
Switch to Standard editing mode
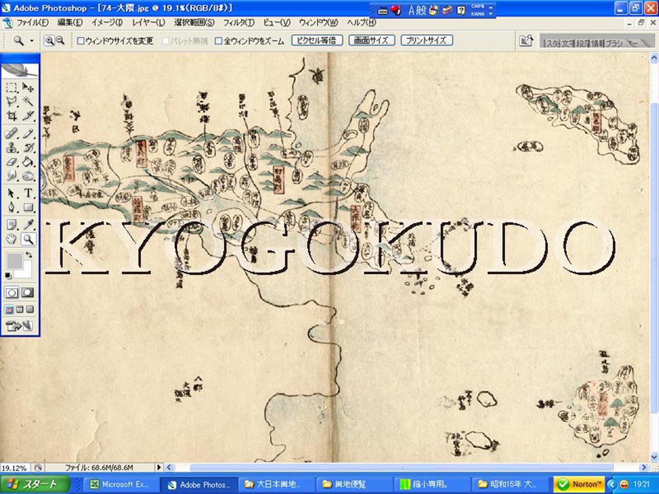(x=12, y=293)
